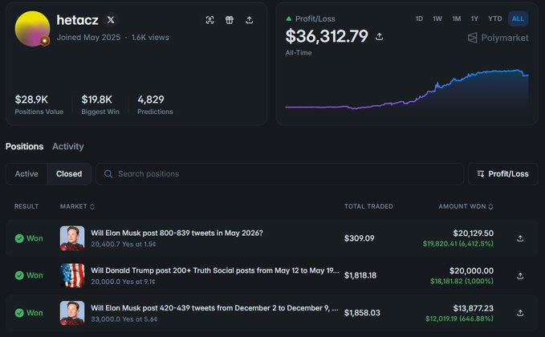Open market Will Elon Musk post 800-839 tweets
This screenshot has height=337, width=545.
pyautogui.click(x=177, y=233)
